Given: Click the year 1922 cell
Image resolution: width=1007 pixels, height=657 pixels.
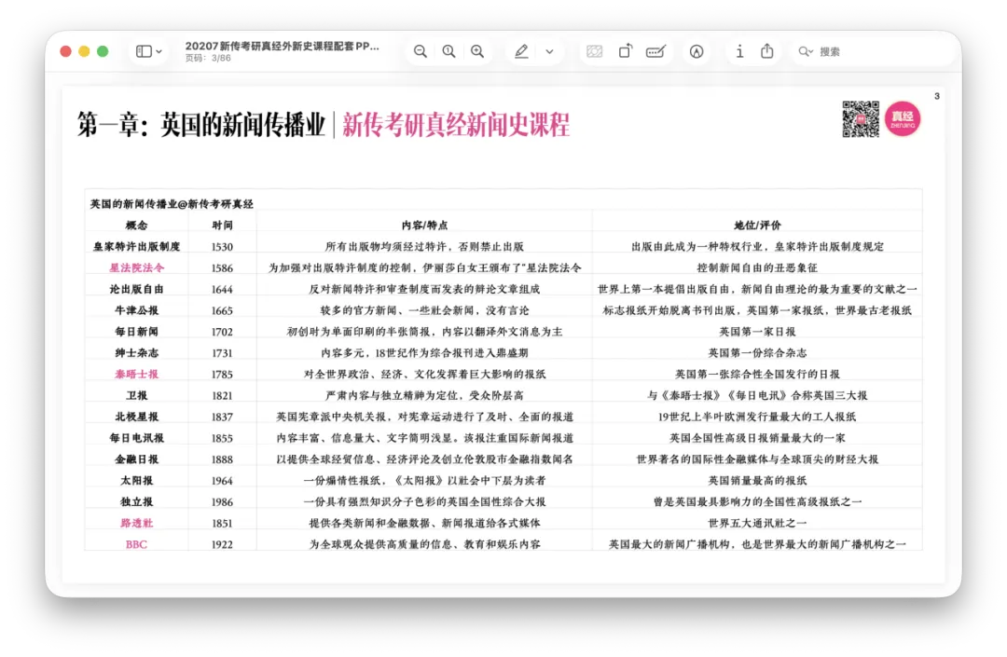Looking at the screenshot, I should tap(222, 544).
